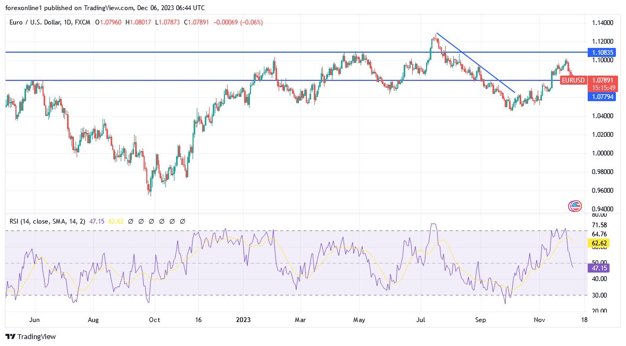Select the 1.07794 horizontal line label

(x=602, y=97)
